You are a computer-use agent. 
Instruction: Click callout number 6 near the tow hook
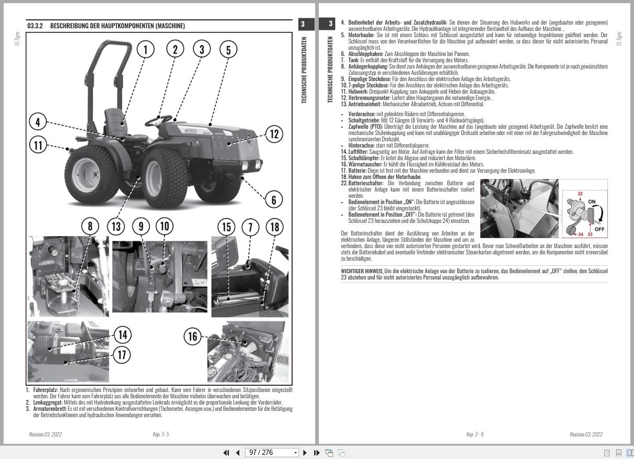point(273,199)
